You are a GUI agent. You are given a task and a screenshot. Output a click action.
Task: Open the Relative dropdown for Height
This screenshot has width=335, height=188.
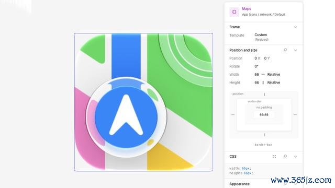pyautogui.click(x=274, y=83)
